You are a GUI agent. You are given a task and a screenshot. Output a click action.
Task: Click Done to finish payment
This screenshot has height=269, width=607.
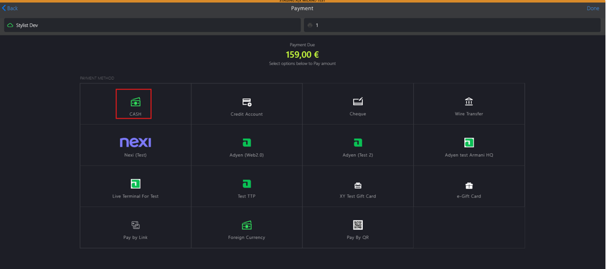coord(593,8)
